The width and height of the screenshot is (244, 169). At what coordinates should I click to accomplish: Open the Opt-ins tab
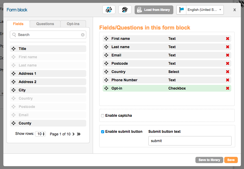tap(73, 24)
